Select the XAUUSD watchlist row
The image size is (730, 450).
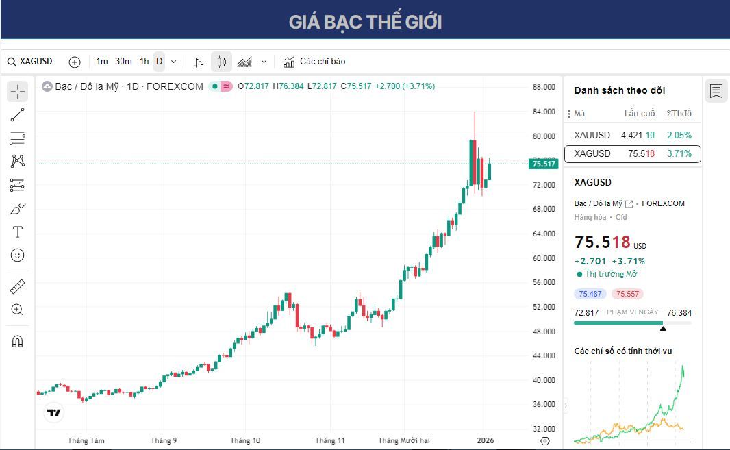632,135
